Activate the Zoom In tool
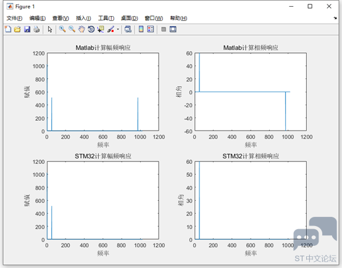This screenshot has height=268, width=342. (x=62, y=29)
